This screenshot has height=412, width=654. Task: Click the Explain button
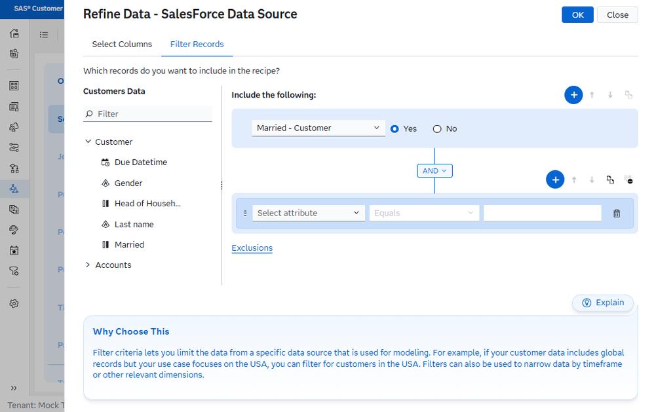click(603, 303)
